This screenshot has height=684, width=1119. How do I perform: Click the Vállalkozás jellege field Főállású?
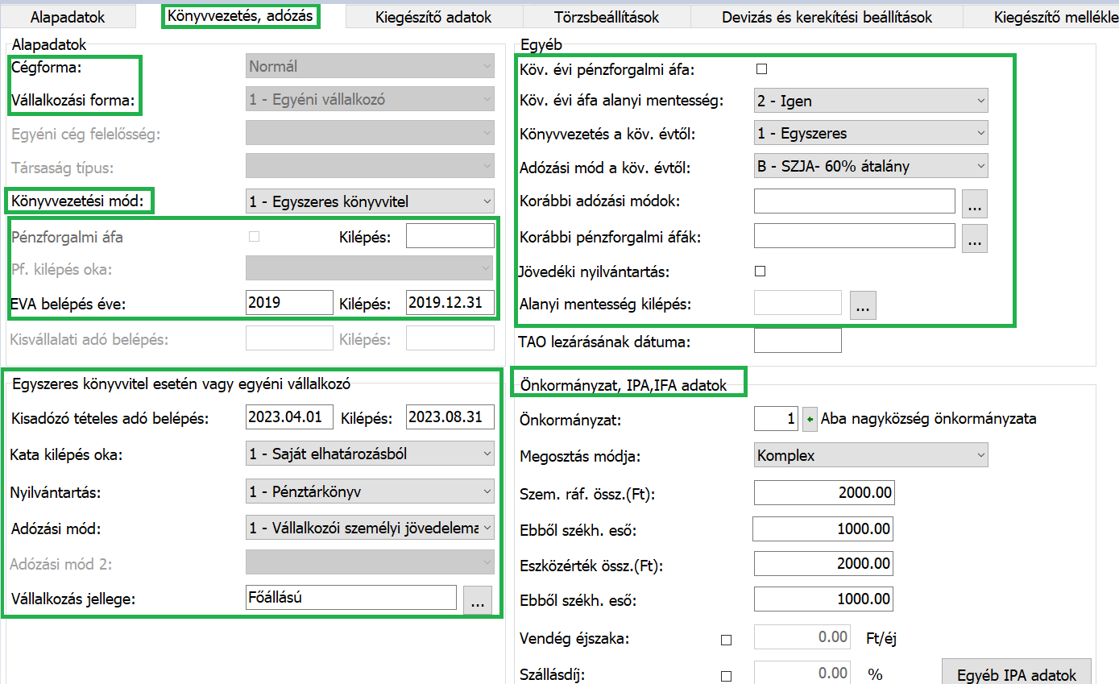[x=350, y=597]
